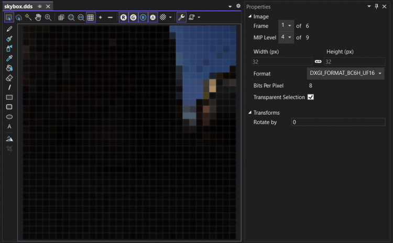Viewport: 393px width, 243px height.
Task: Open the Format combo box
Action: click(346, 73)
